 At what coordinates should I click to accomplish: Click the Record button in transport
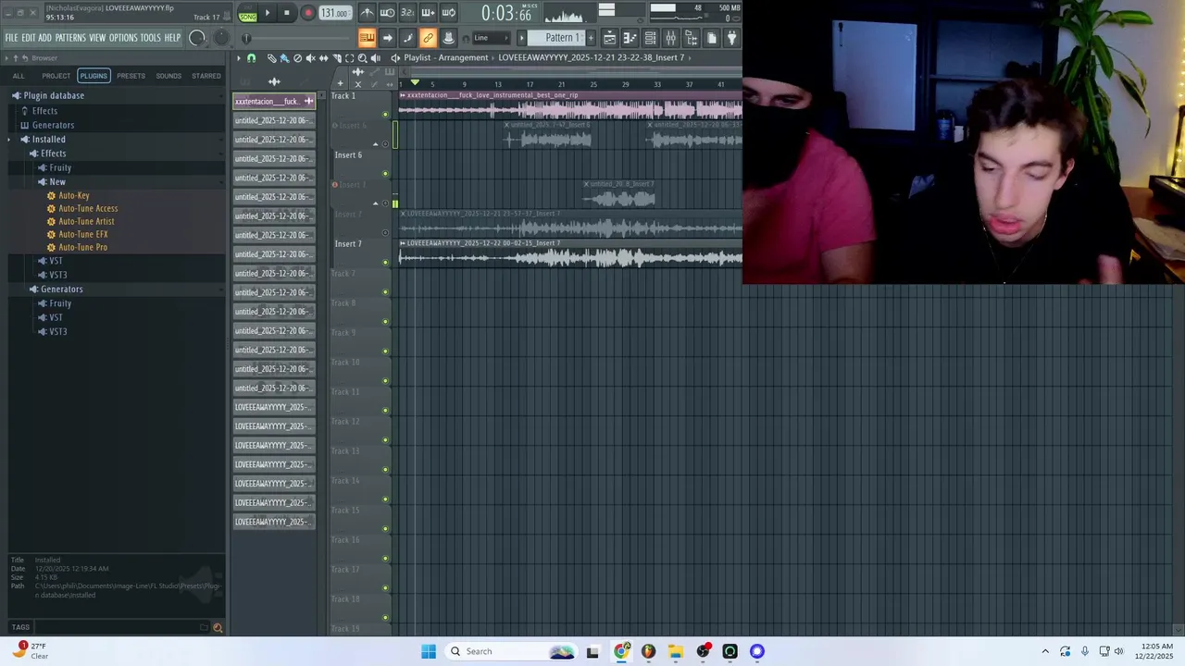308,13
